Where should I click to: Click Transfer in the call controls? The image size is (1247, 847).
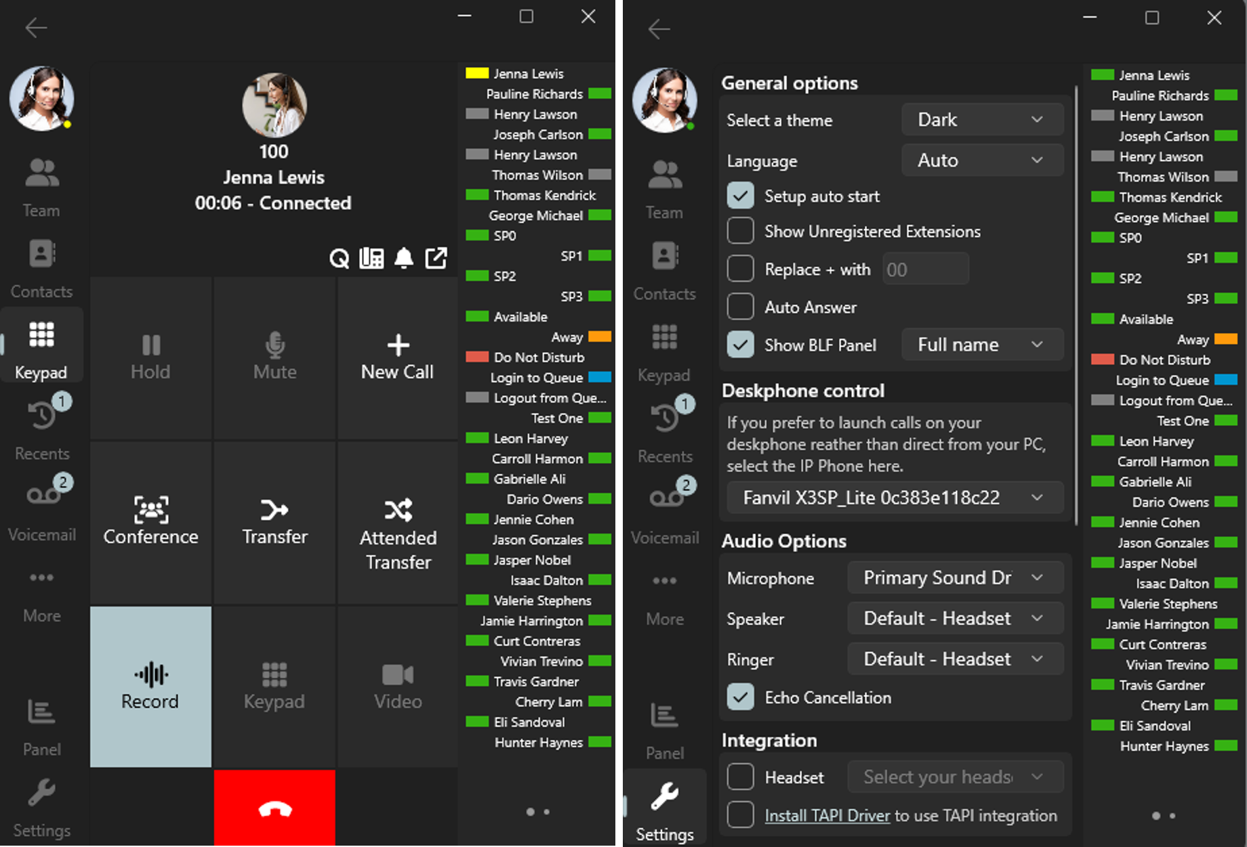click(274, 522)
